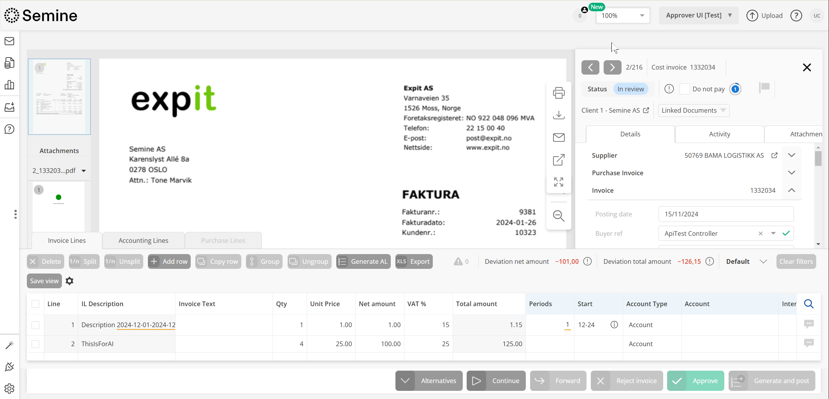
Task: Tick the select-all lines header checkbox
Action: click(35, 304)
